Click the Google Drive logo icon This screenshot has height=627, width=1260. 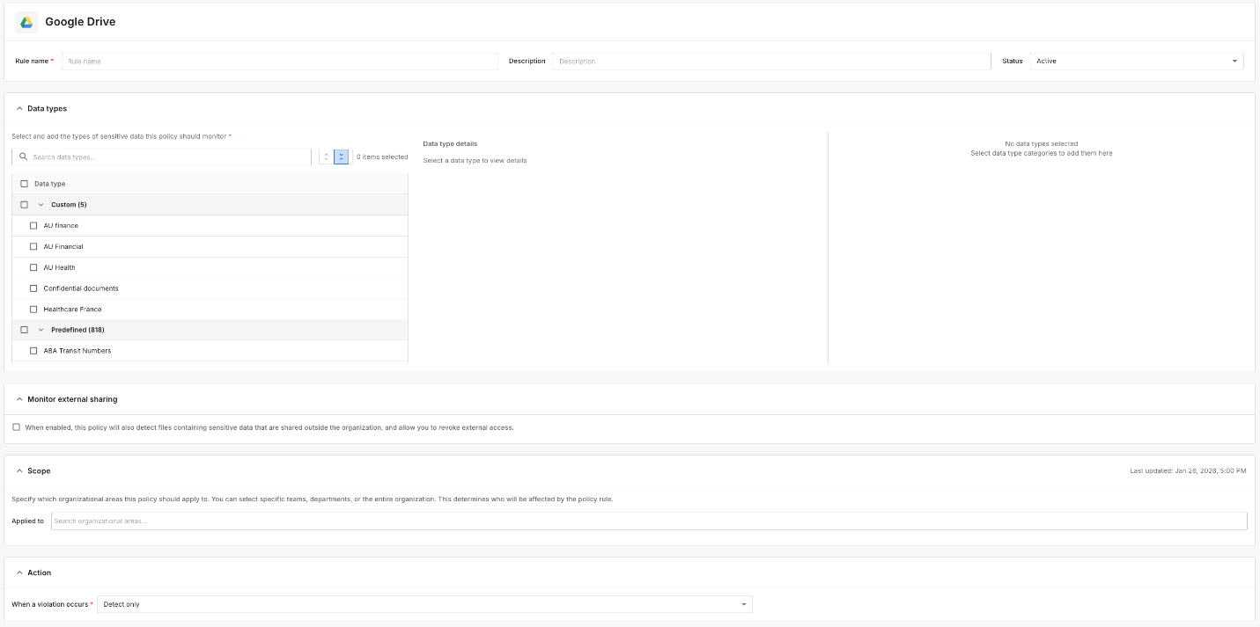click(x=26, y=22)
